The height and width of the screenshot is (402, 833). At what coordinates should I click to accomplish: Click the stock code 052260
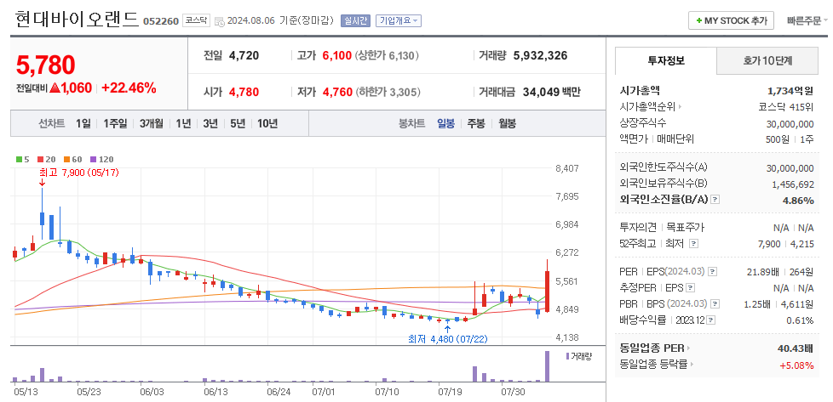point(161,21)
